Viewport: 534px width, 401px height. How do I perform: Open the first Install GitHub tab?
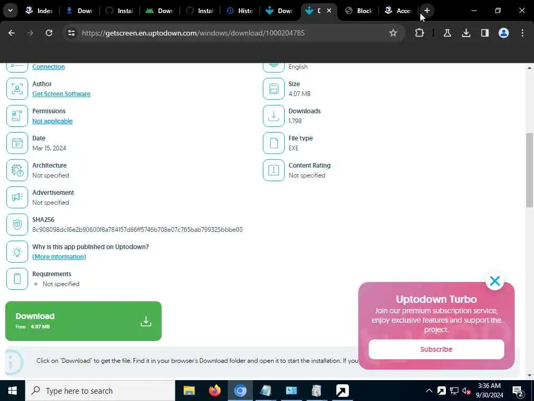[119, 10]
